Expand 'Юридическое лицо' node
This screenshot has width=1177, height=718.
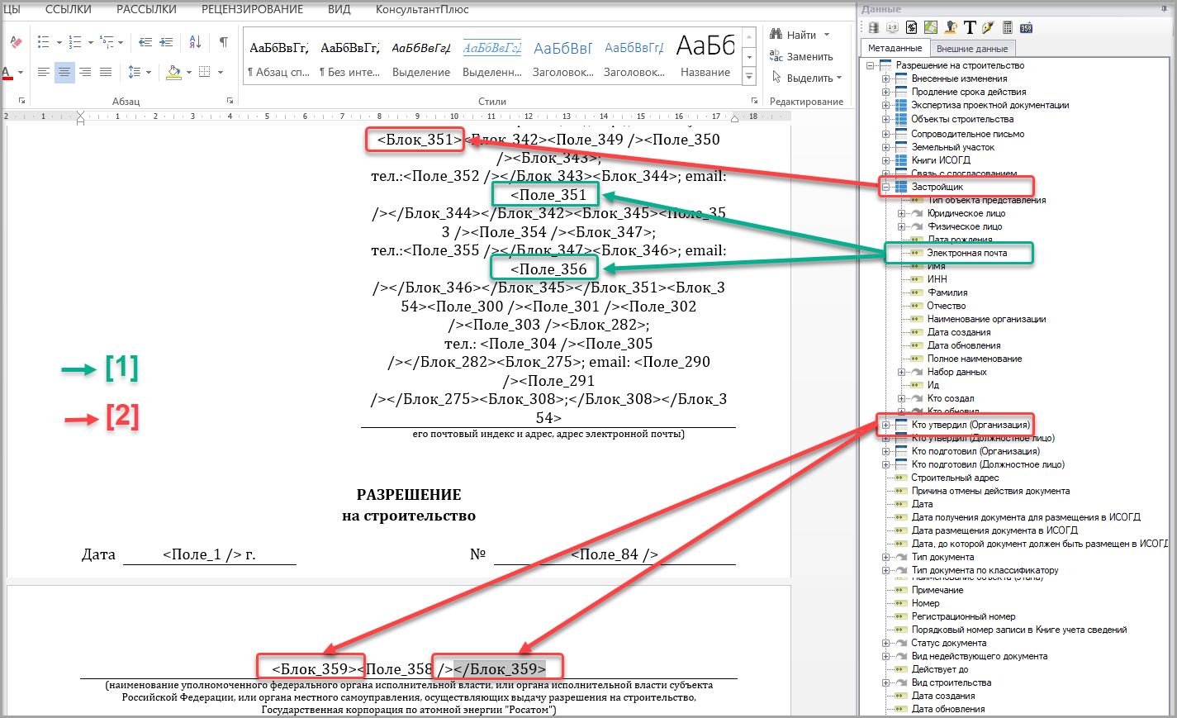pos(901,213)
